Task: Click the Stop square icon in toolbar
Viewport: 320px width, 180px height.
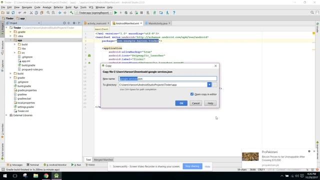Action: 141,12
